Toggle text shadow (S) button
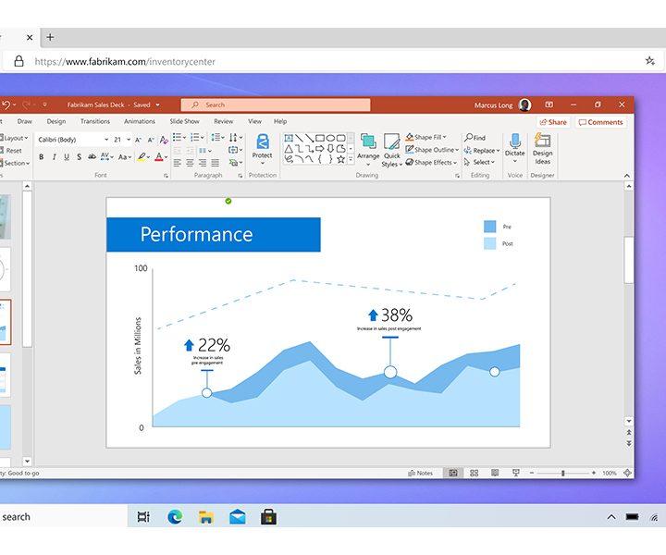Screen dimensions: 666x555 pyautogui.click(x=79, y=157)
